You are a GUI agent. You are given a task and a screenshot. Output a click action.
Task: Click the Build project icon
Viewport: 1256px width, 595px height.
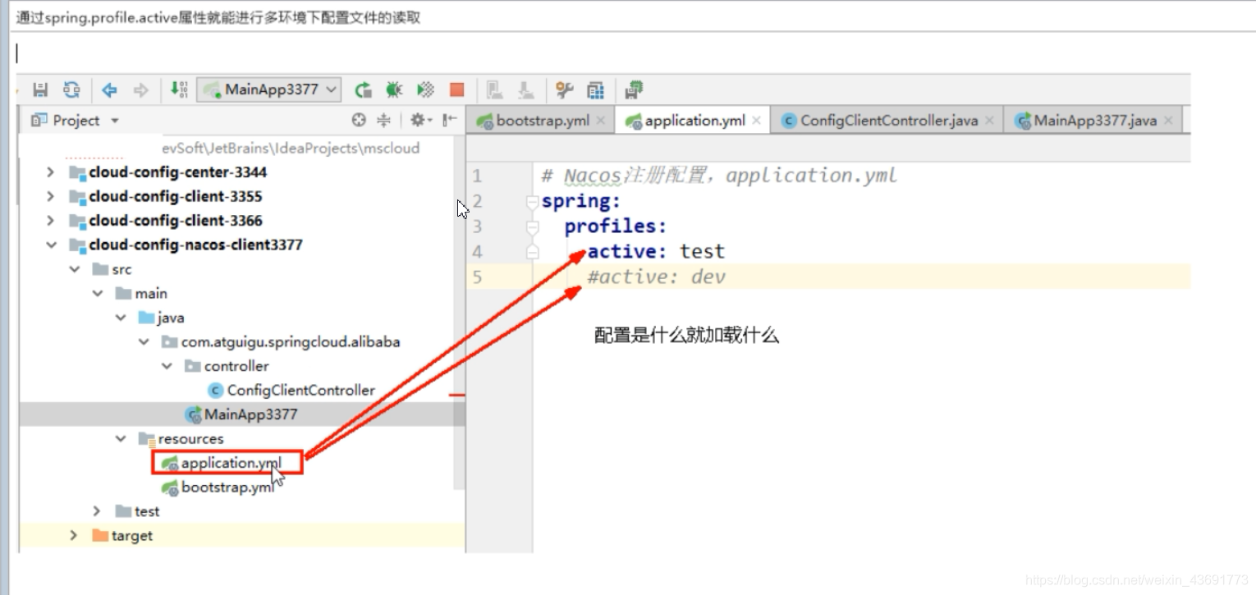point(178,89)
